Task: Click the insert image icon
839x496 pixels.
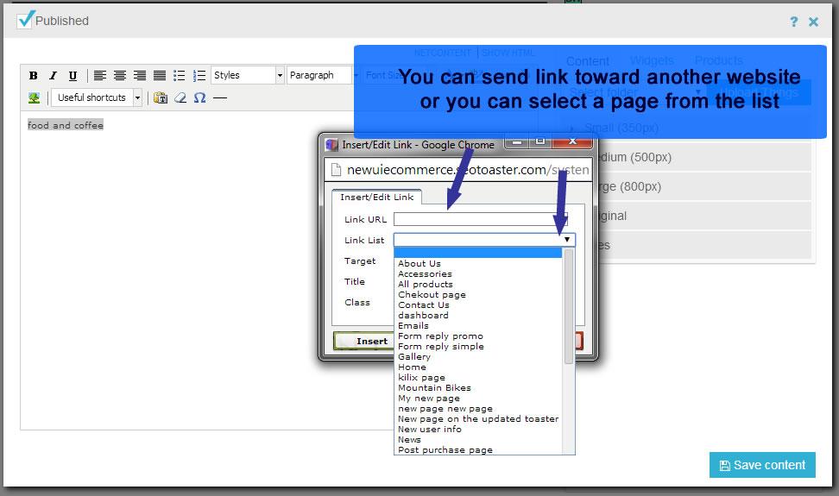Action: coord(34,97)
